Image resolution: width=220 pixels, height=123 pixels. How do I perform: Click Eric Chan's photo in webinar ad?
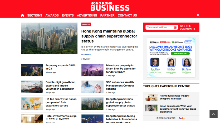coord(155,62)
